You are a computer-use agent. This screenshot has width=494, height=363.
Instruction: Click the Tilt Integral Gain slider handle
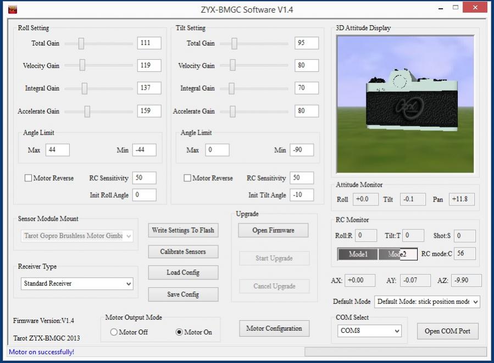231,88
